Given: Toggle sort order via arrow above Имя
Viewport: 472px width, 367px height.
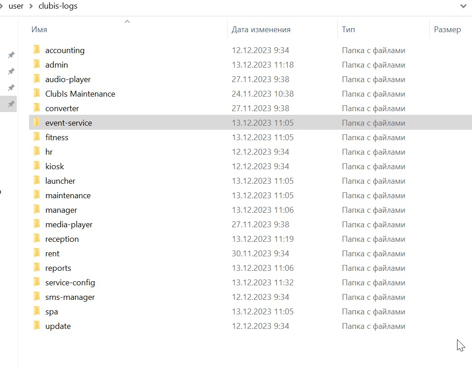Looking at the screenshot, I should [x=127, y=21].
